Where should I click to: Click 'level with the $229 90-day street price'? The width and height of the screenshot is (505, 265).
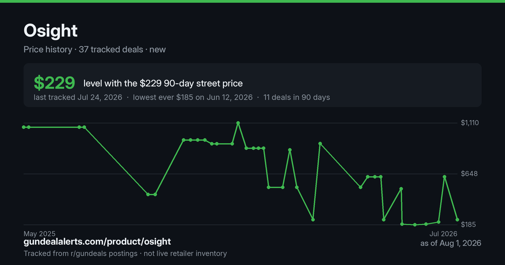[x=163, y=84]
